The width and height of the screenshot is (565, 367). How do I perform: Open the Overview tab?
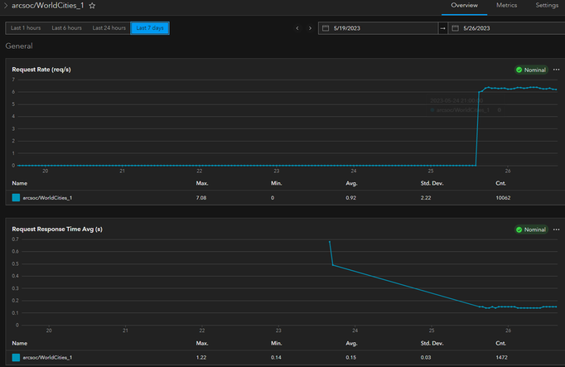coord(464,6)
